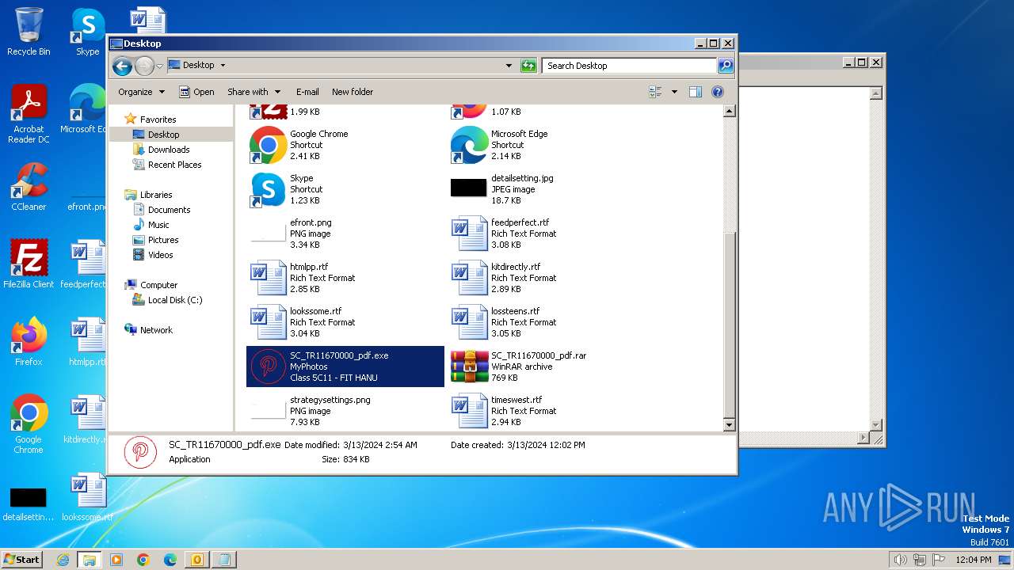The width and height of the screenshot is (1014, 570).
Task: Click the E-mail toolbar button
Action: pos(307,92)
